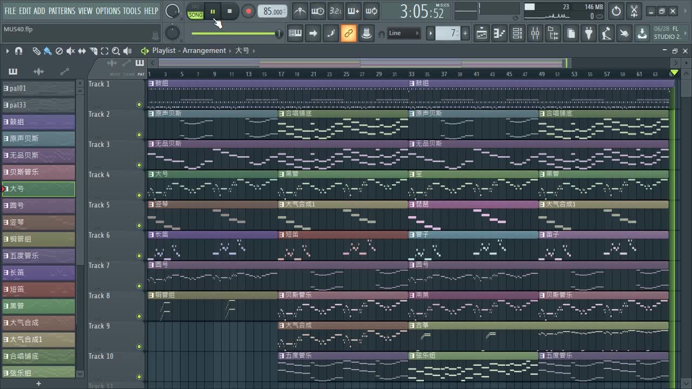Toggle the highlighted multilink to controllers icon

[349, 33]
